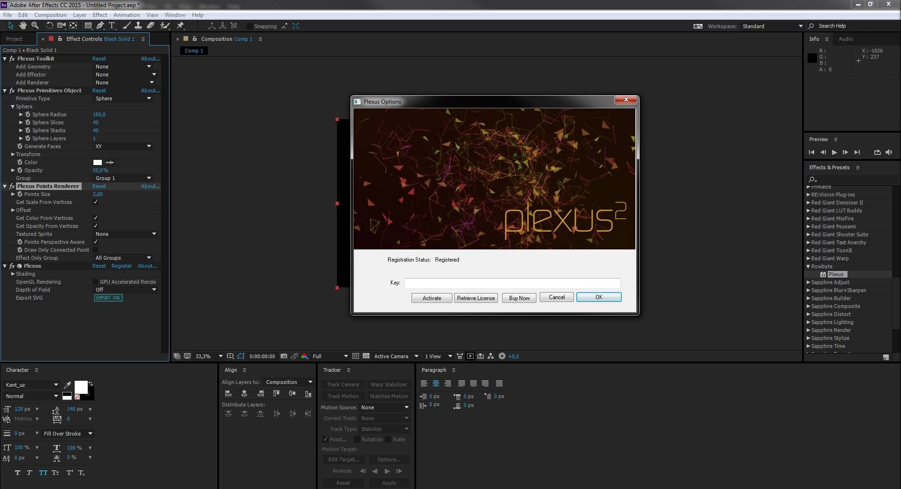
Task: Open the show channel RGB icon
Action: pyautogui.click(x=305, y=356)
